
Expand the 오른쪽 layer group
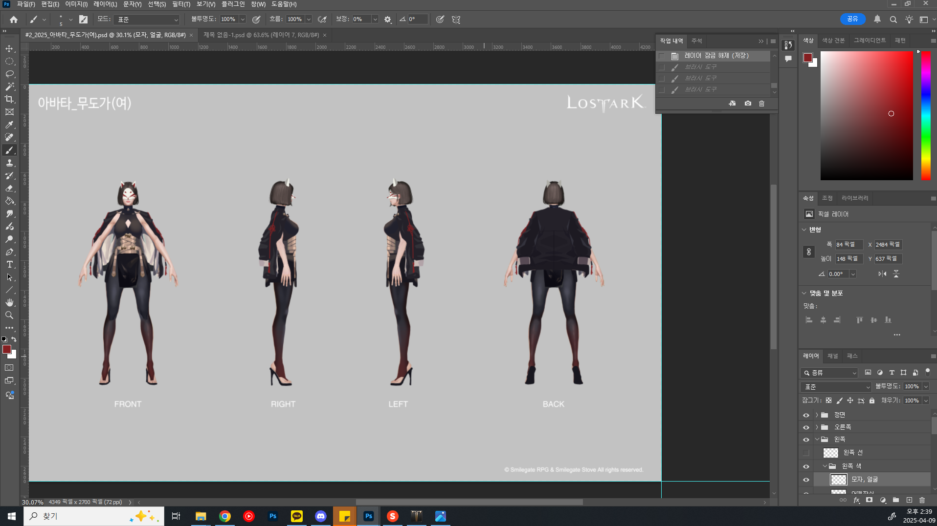pos(817,427)
